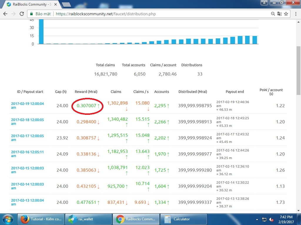Open payout 2017-02-16 12:05:11 am link

(x=27, y=154)
